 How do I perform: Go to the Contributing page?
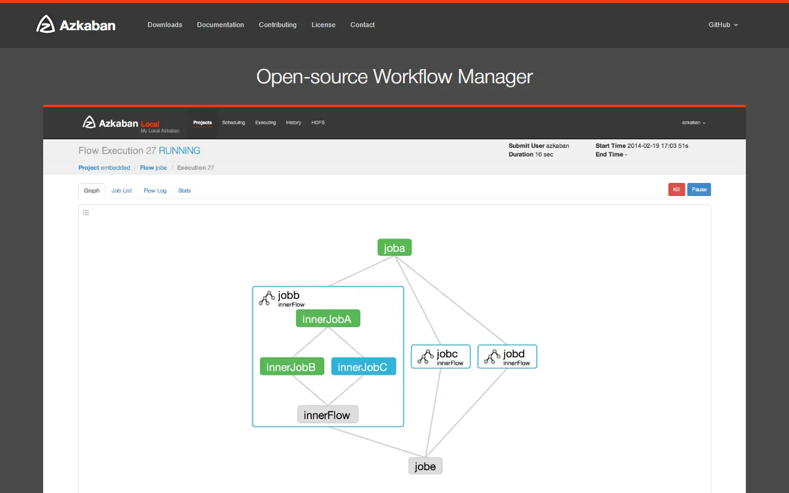(x=277, y=25)
